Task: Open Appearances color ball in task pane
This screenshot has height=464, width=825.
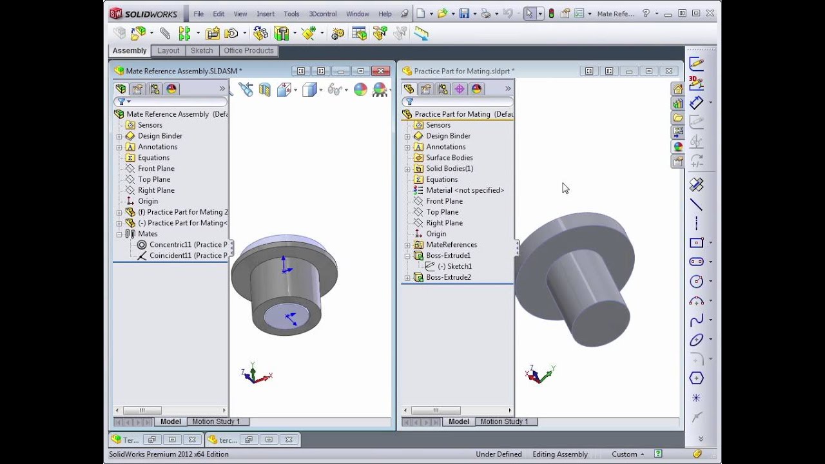Action: [677, 147]
